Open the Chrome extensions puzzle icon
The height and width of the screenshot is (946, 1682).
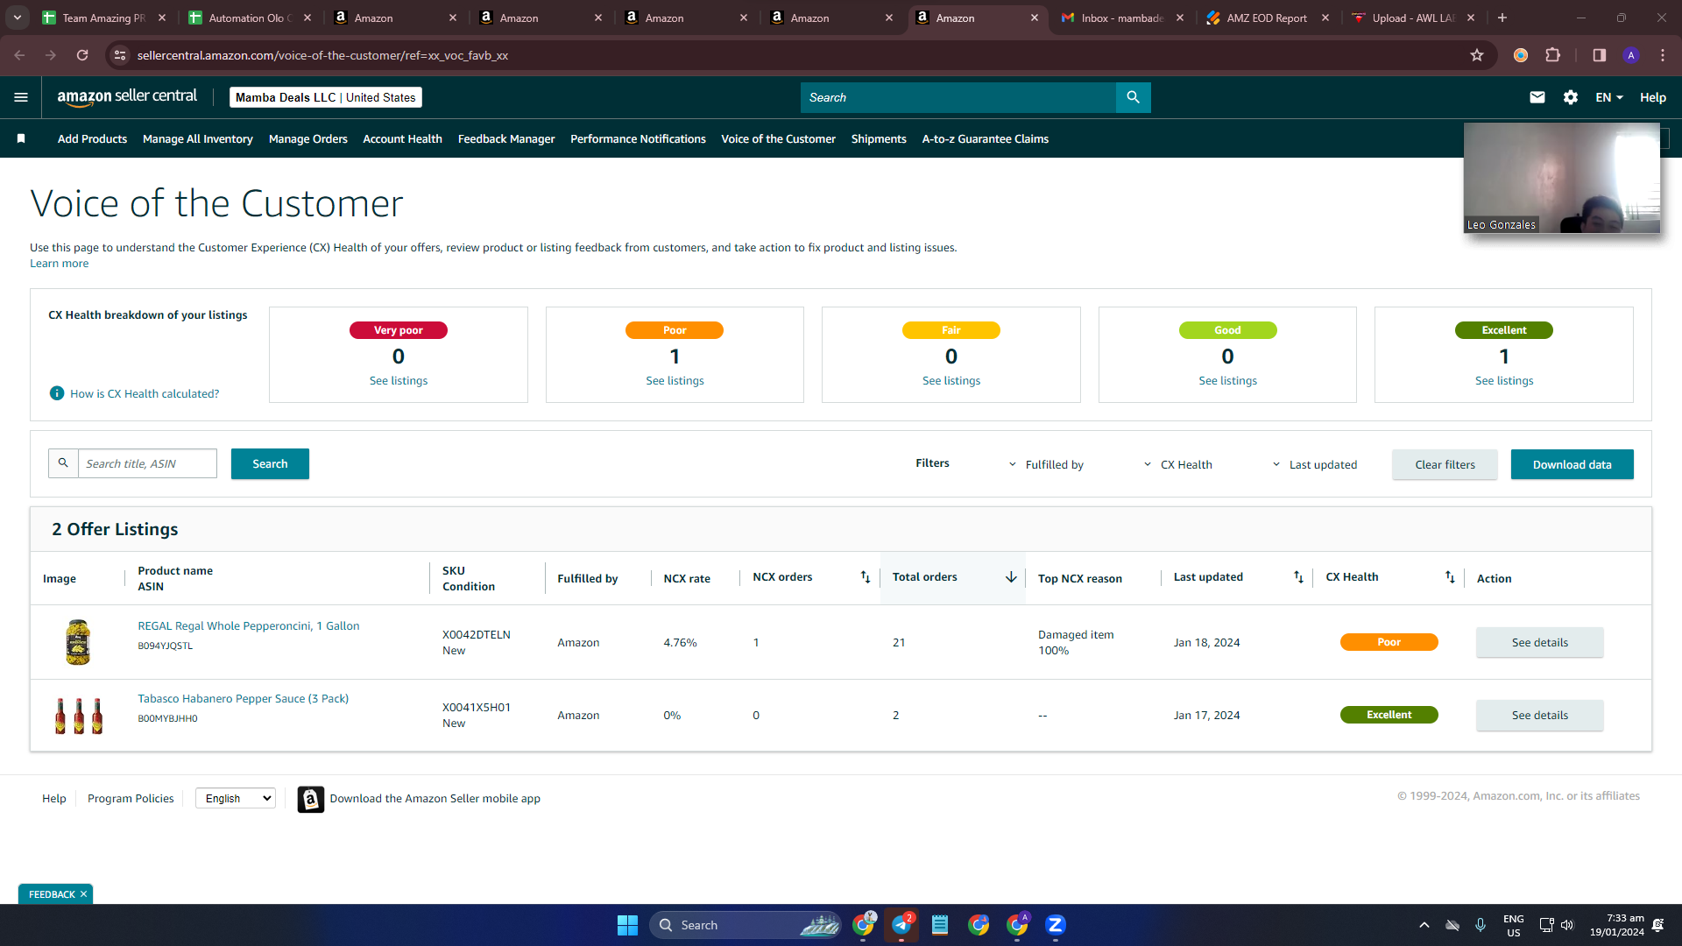tap(1553, 55)
